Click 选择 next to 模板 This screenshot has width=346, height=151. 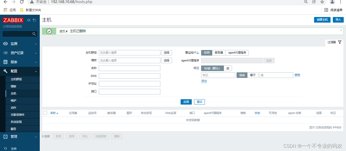click(166, 60)
